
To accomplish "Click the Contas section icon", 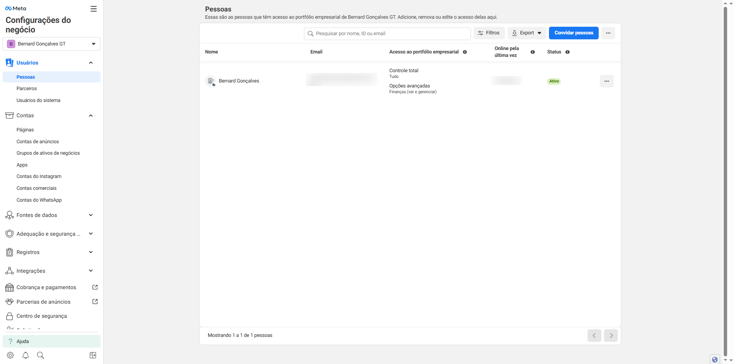I will [x=10, y=116].
